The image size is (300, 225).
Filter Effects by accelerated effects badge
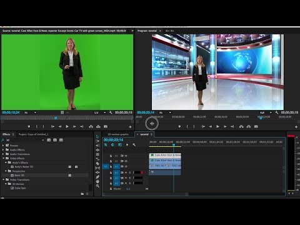pyautogui.click(x=49, y=140)
